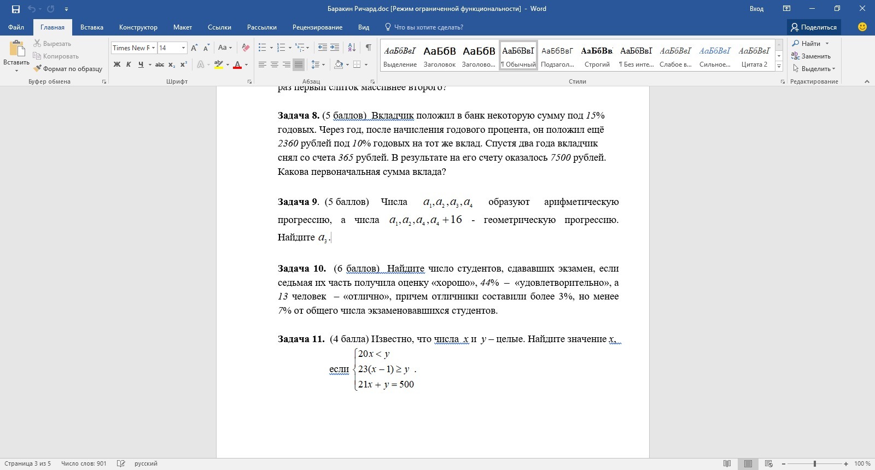Click the sort A-Z icon
Viewport: 875px width, 470px height.
point(352,48)
